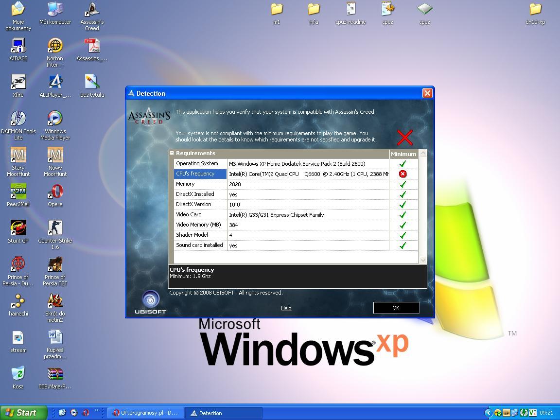Select the Word document 'Kupiłeś przedm...'
This screenshot has height=420, width=560.
click(55, 344)
